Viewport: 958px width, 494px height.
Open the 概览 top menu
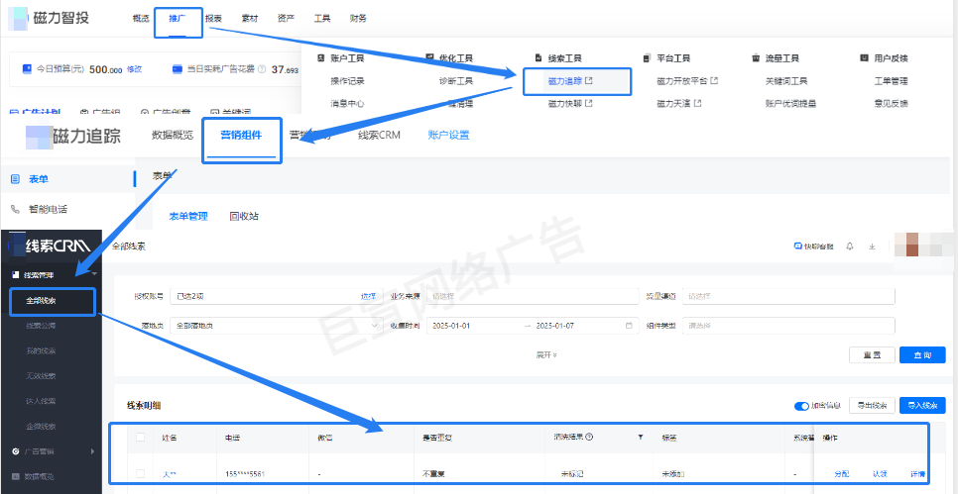141,18
